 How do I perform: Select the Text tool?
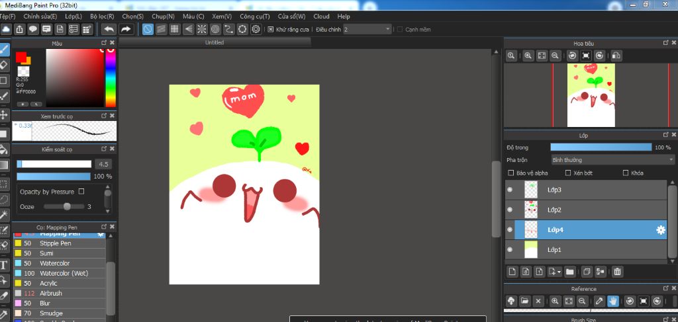(x=5, y=264)
